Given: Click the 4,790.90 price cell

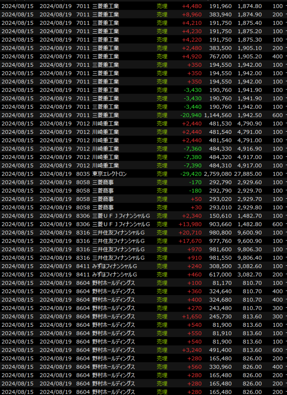Looking at the screenshot, I should [250, 123].
